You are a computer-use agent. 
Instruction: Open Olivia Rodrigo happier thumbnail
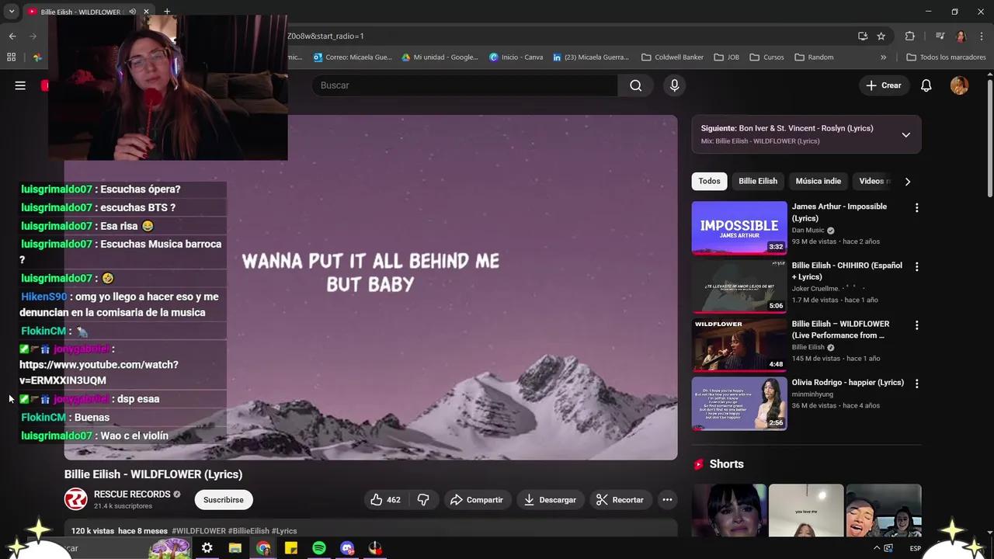click(739, 404)
